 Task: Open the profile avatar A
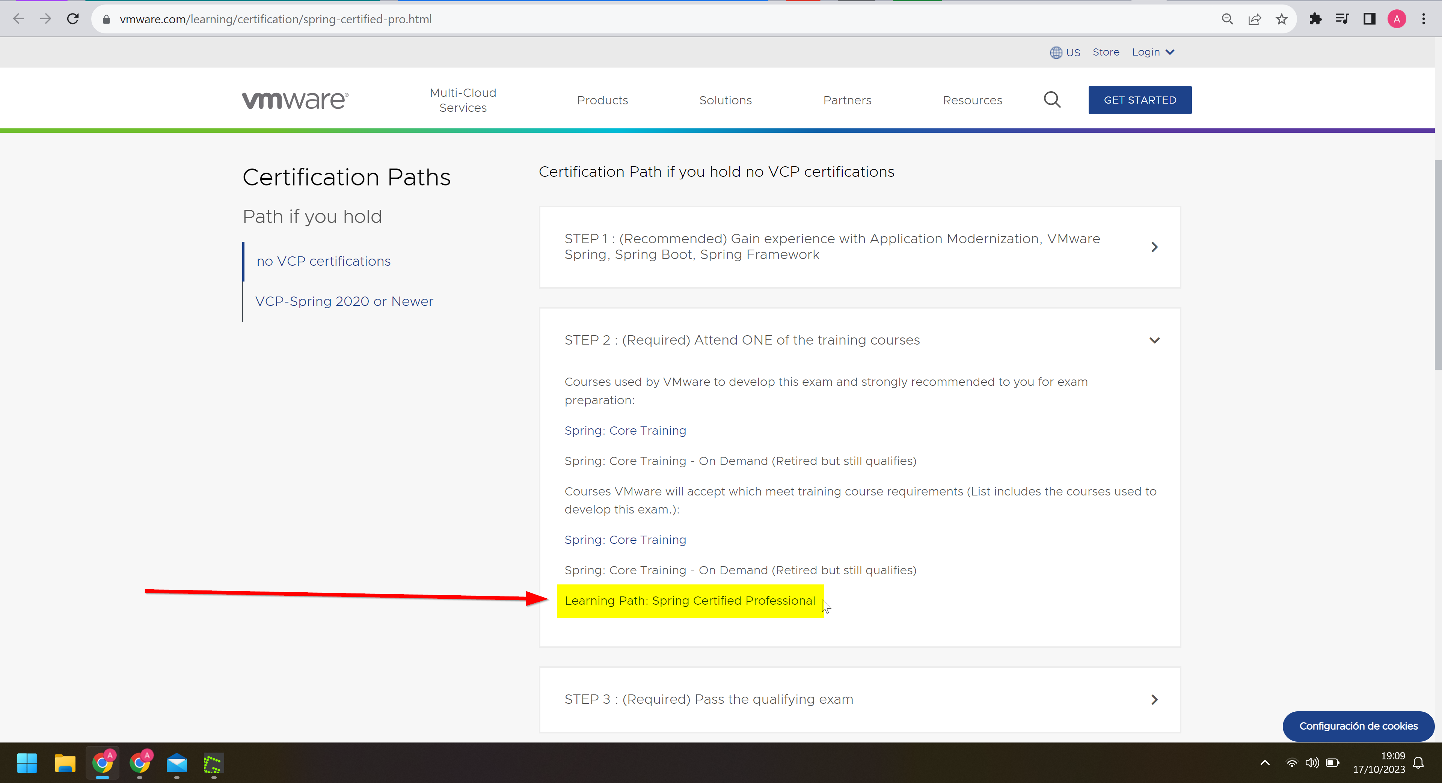pos(1397,19)
